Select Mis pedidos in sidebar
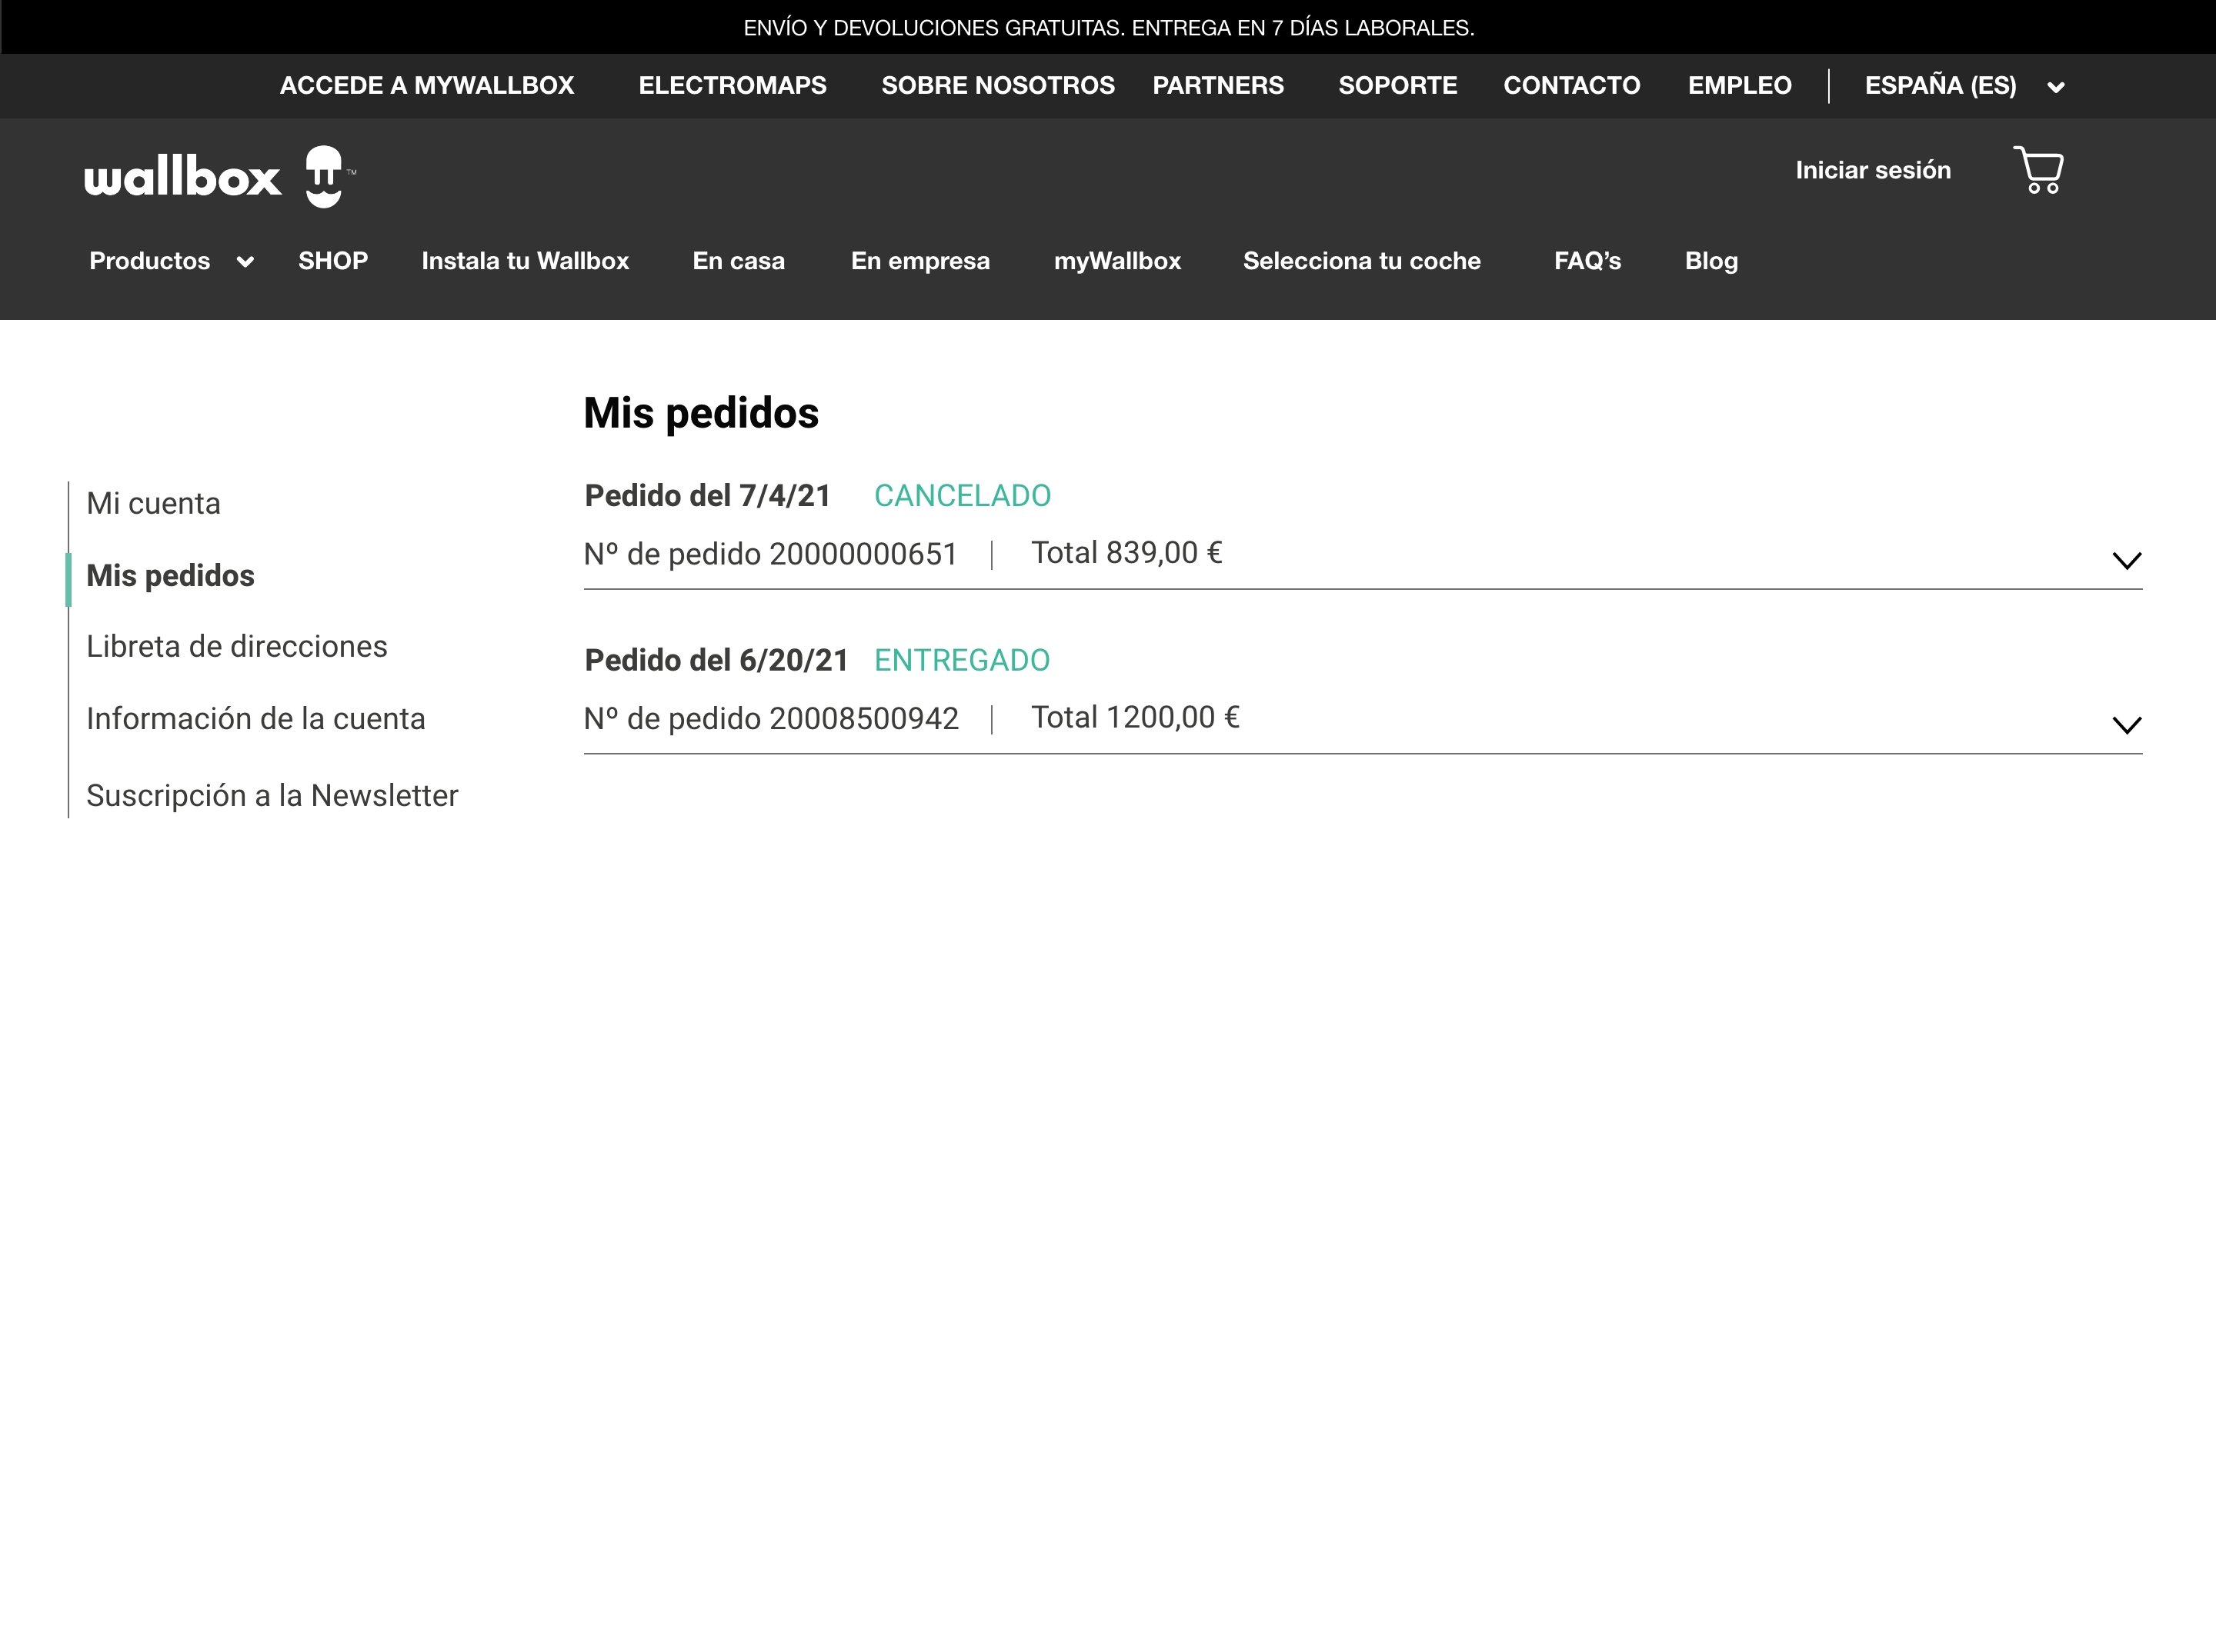This screenshot has width=2216, height=1652. tap(170, 575)
